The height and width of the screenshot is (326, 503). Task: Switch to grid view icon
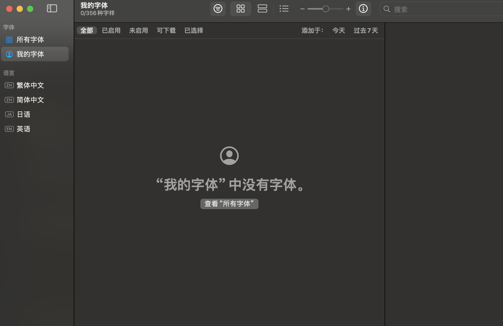tap(240, 9)
